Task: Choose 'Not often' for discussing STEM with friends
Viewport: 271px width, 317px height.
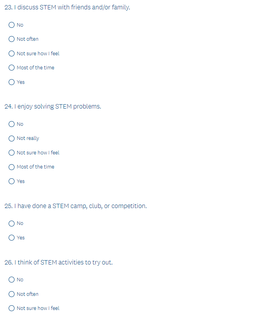Action: click(12, 39)
